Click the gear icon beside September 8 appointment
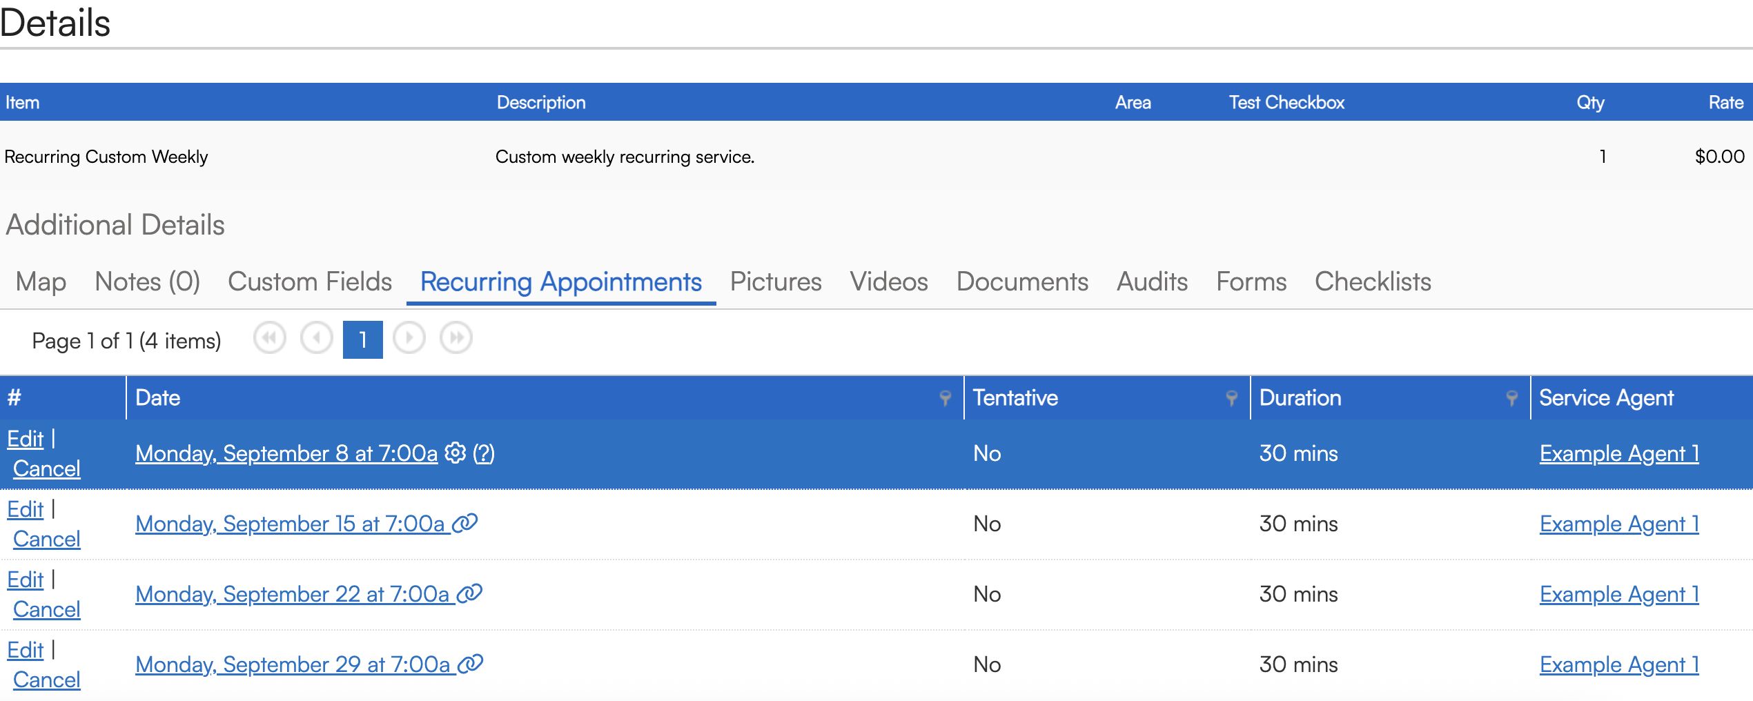Image resolution: width=1753 pixels, height=701 pixels. click(x=455, y=453)
